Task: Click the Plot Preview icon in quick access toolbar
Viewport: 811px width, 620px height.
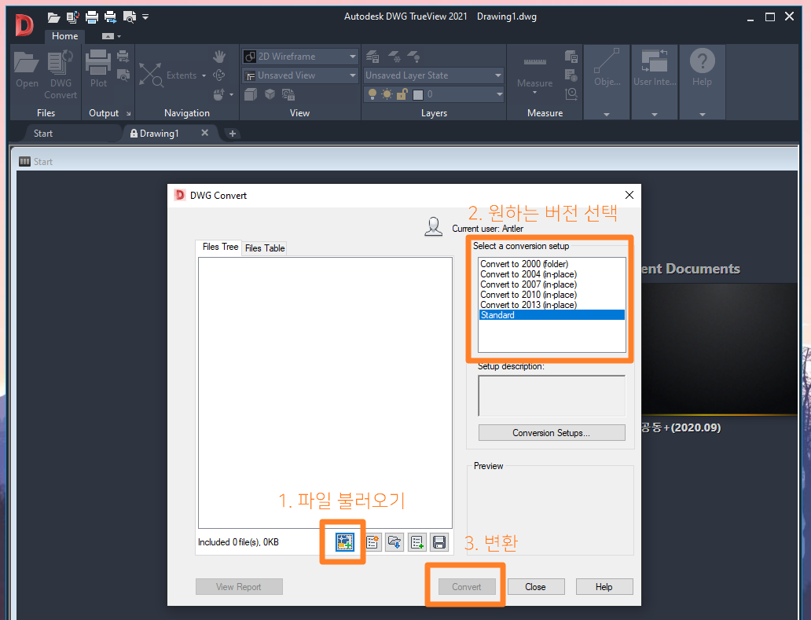Action: coord(130,17)
